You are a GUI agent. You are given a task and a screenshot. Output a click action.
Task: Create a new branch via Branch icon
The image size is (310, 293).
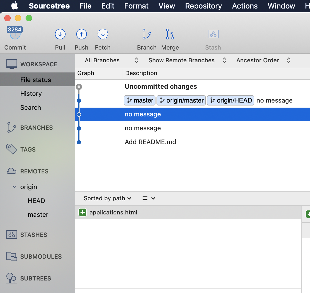tap(147, 34)
